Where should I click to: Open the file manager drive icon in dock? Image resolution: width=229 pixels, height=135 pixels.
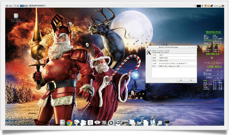63,122
